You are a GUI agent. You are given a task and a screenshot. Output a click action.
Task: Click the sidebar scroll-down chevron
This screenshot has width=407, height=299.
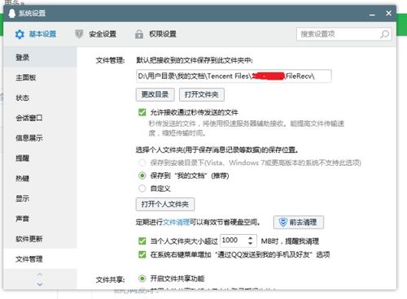(40, 284)
